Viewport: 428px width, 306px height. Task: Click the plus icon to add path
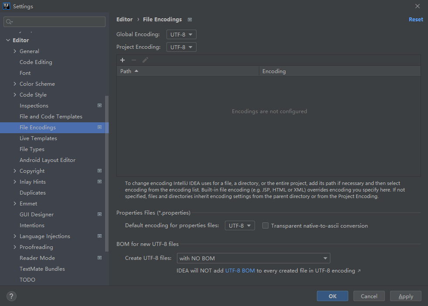[x=122, y=60]
